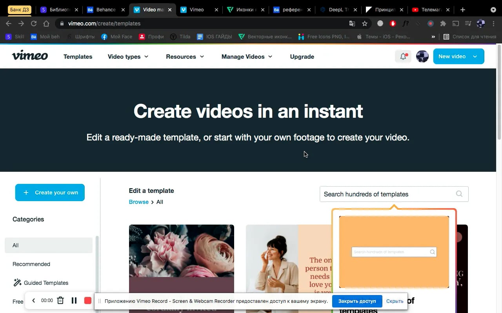Open the Tilda bookmark
The height and width of the screenshot is (313, 502).
click(x=180, y=37)
